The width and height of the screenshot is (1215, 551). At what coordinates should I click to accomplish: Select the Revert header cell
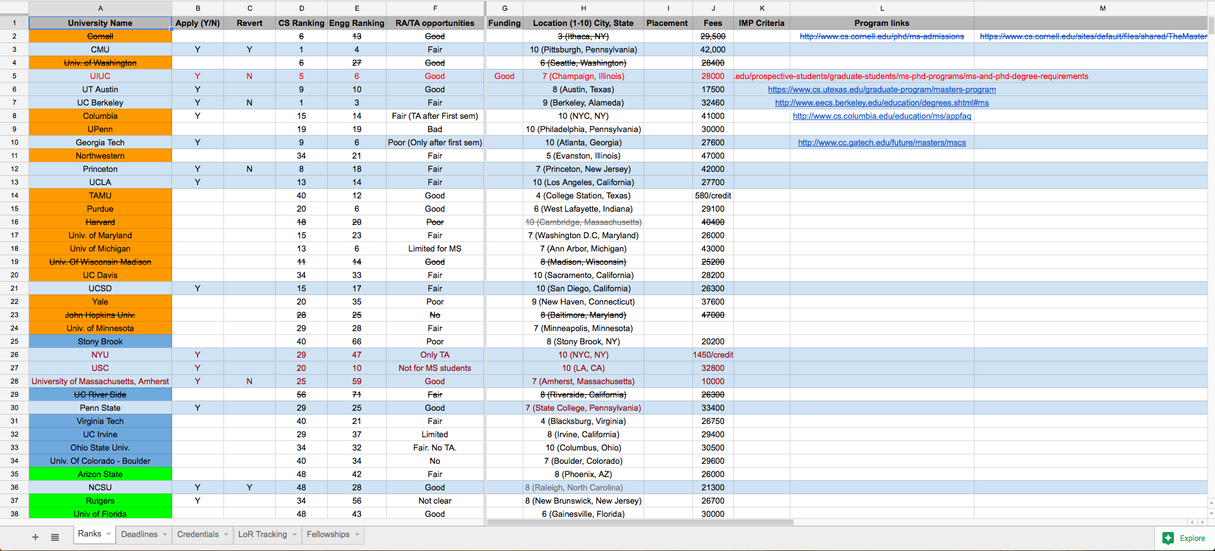pyautogui.click(x=249, y=23)
